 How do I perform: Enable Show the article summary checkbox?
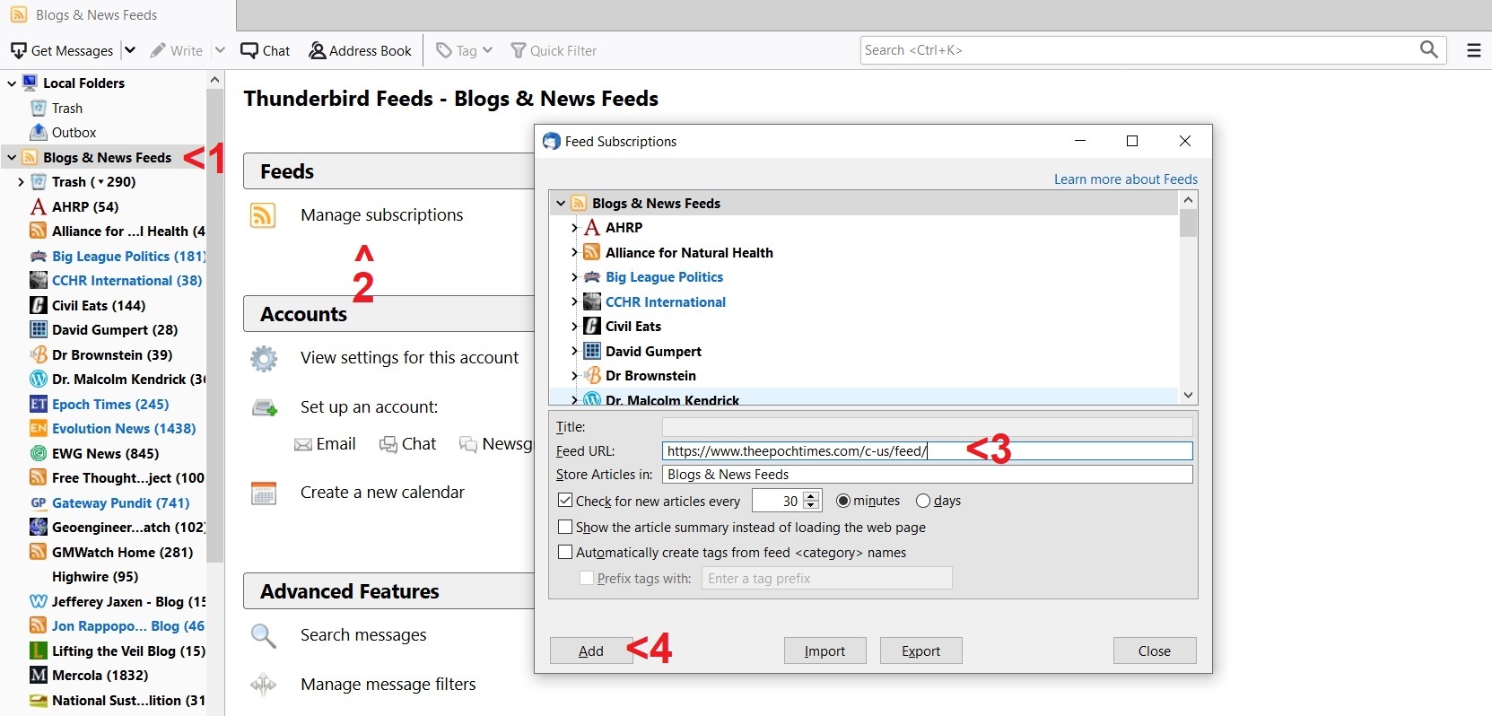tap(565, 528)
